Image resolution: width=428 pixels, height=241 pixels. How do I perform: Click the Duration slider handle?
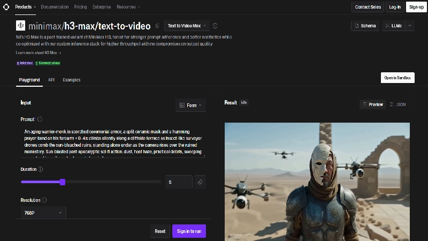[63, 182]
